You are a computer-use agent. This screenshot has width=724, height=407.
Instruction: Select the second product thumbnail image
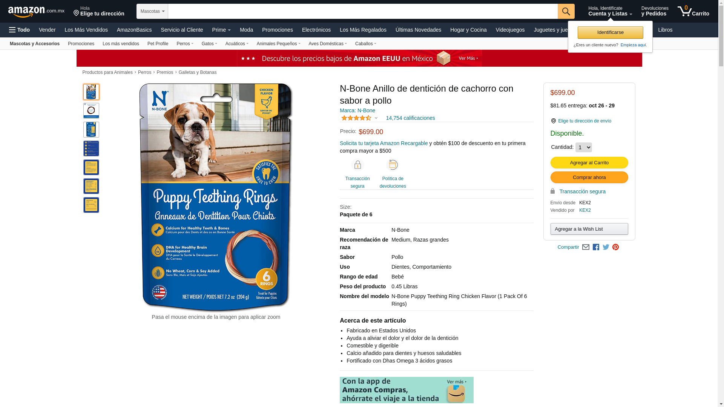pyautogui.click(x=91, y=111)
